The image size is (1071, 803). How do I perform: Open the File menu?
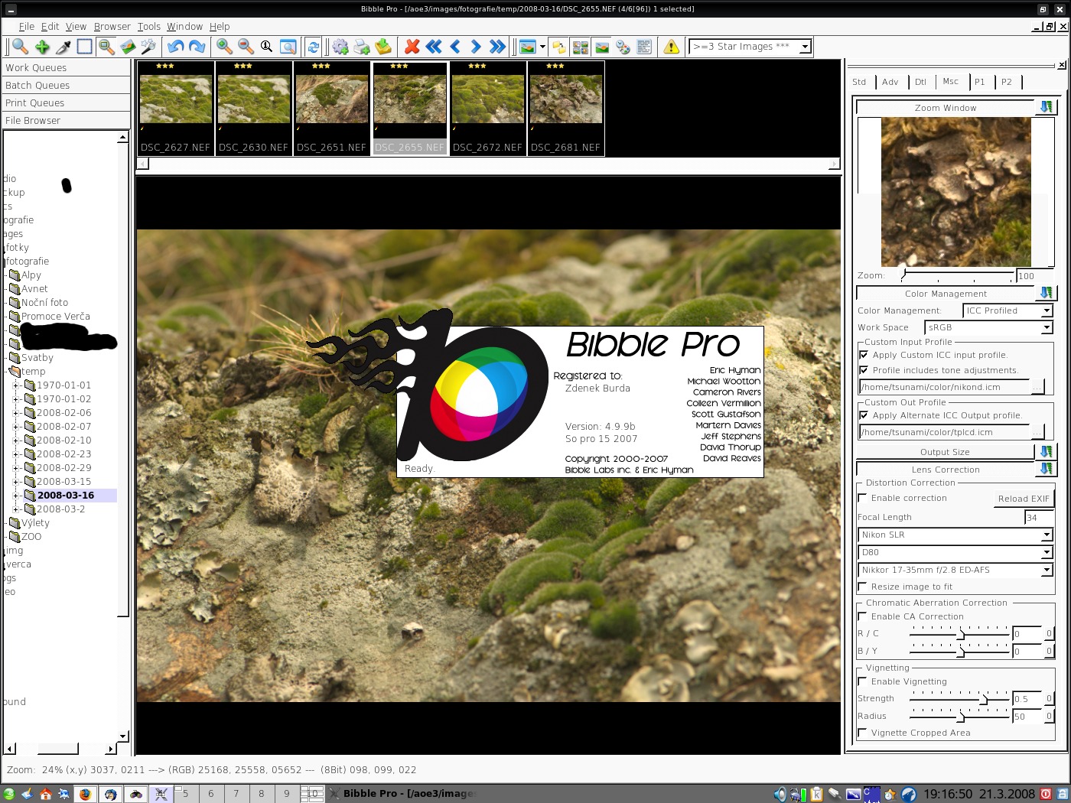27,26
